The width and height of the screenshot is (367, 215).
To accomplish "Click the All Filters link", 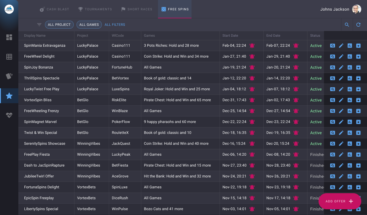I will click(x=115, y=25).
